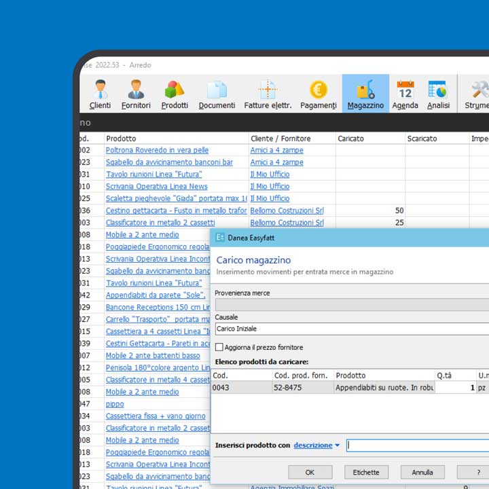
Task: Open 'Cassettiera a 4 cassetti Linea' link
Action: coord(158,331)
